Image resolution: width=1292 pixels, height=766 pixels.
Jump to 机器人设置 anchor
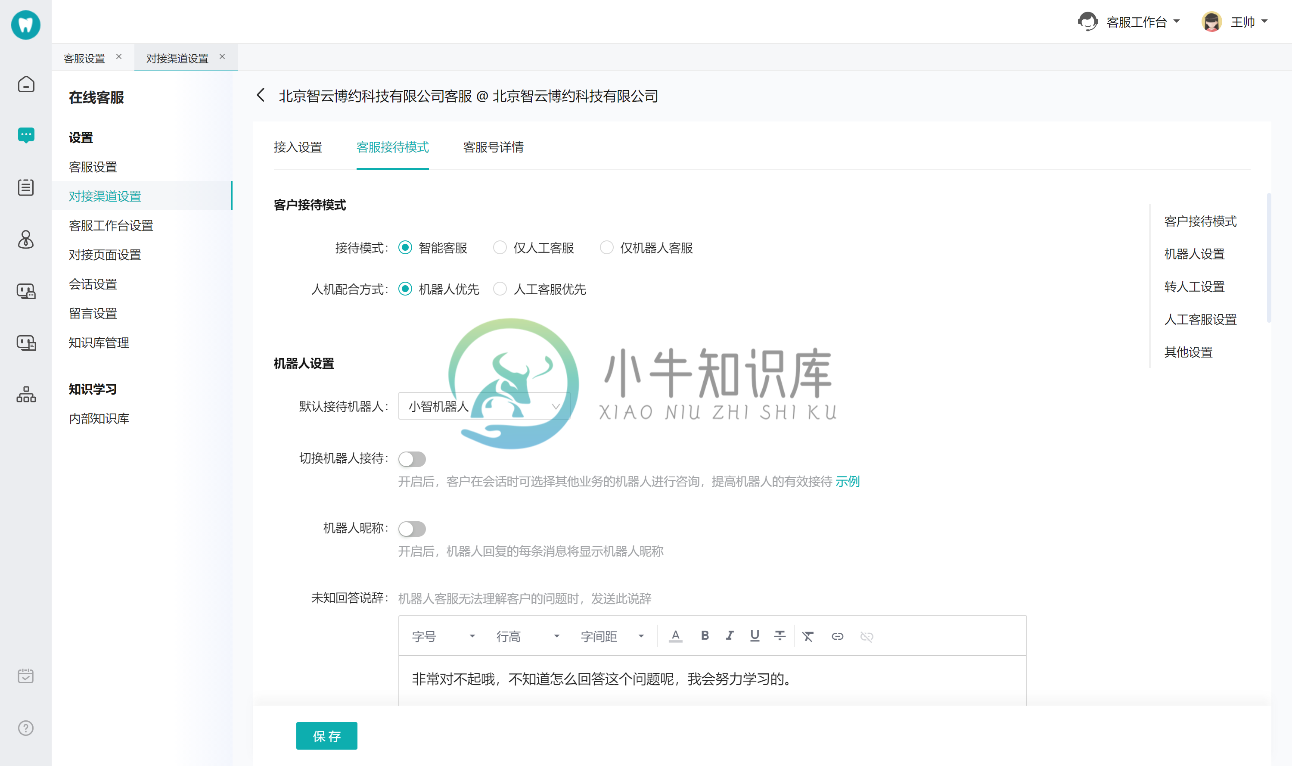(x=1195, y=254)
